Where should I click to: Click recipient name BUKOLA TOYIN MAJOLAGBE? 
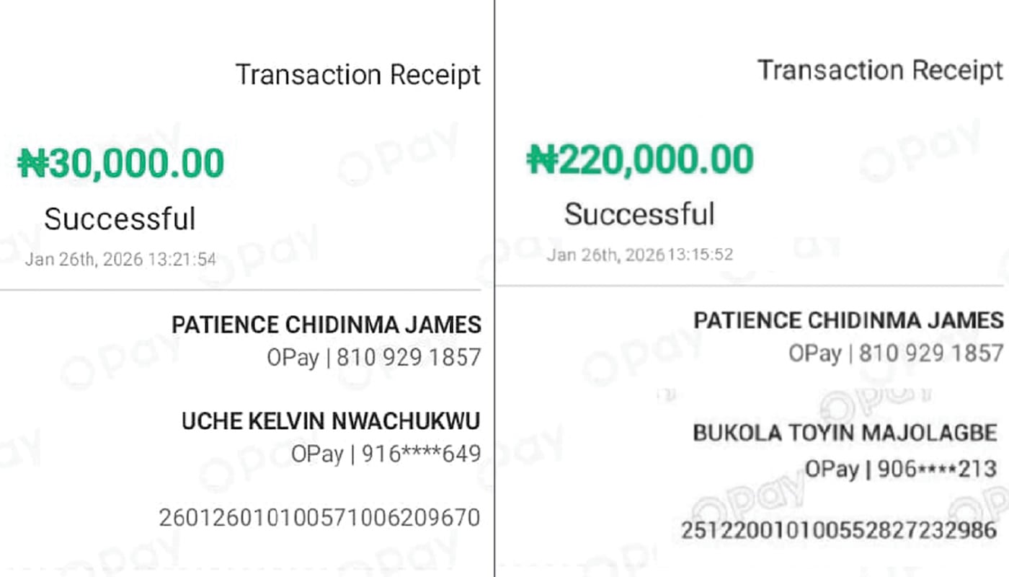click(845, 433)
